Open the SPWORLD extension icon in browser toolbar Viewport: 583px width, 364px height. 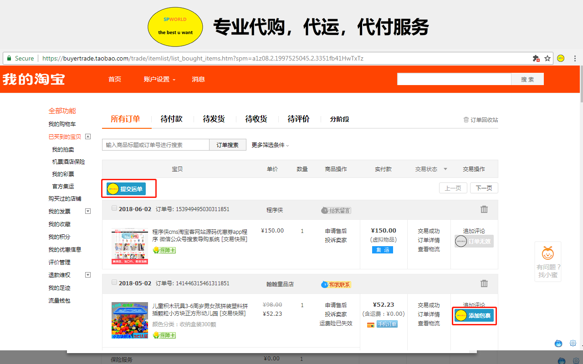(561, 58)
